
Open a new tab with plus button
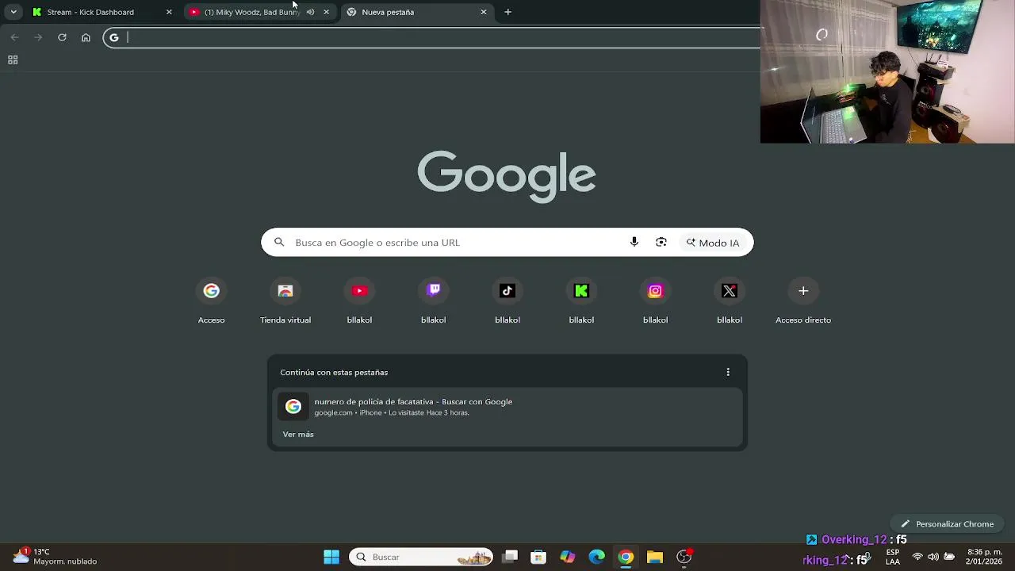[x=508, y=12]
